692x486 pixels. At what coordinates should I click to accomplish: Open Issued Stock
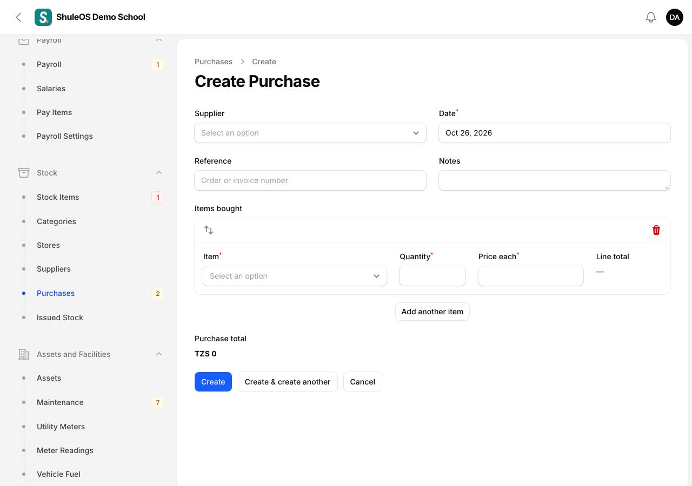point(60,318)
